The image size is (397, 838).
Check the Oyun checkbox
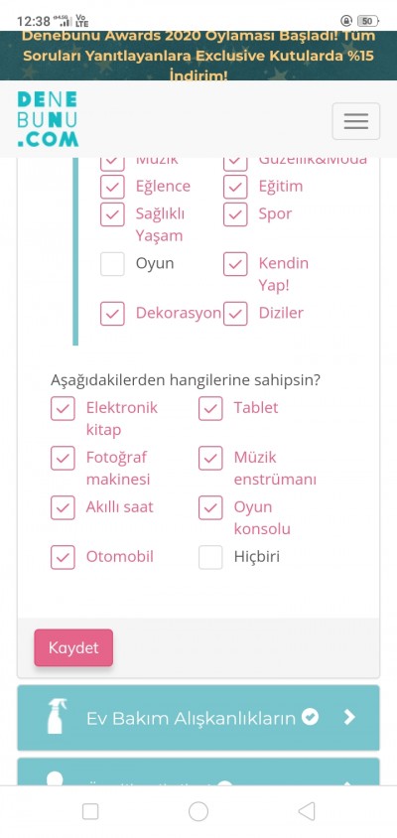112,264
